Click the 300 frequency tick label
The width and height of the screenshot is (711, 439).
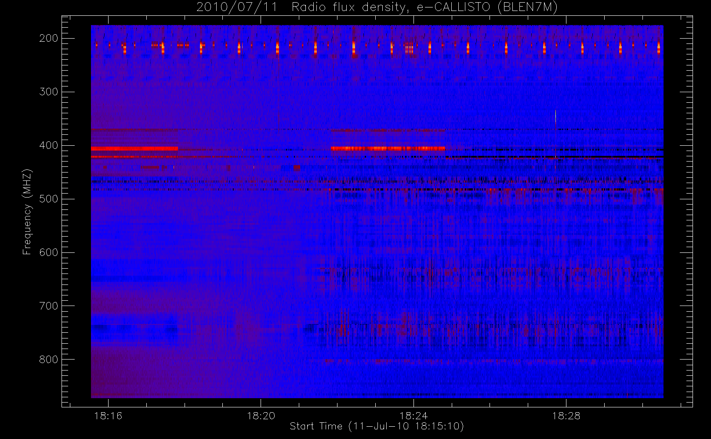pos(49,92)
